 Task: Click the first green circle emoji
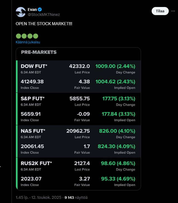click(19, 36)
